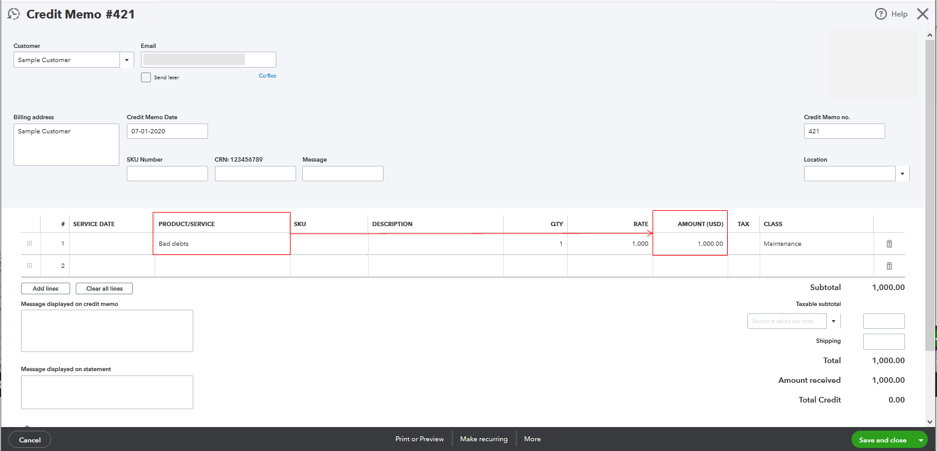Open the More menu

click(532, 439)
